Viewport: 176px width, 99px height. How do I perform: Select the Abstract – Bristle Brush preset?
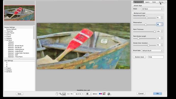click(x=16, y=46)
